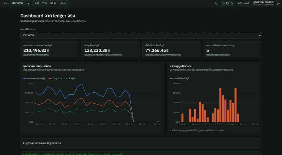Screen dimensions: 282x155
Task: Click 23 ก.ย. on waste chart axis
Action: click(182, 124)
